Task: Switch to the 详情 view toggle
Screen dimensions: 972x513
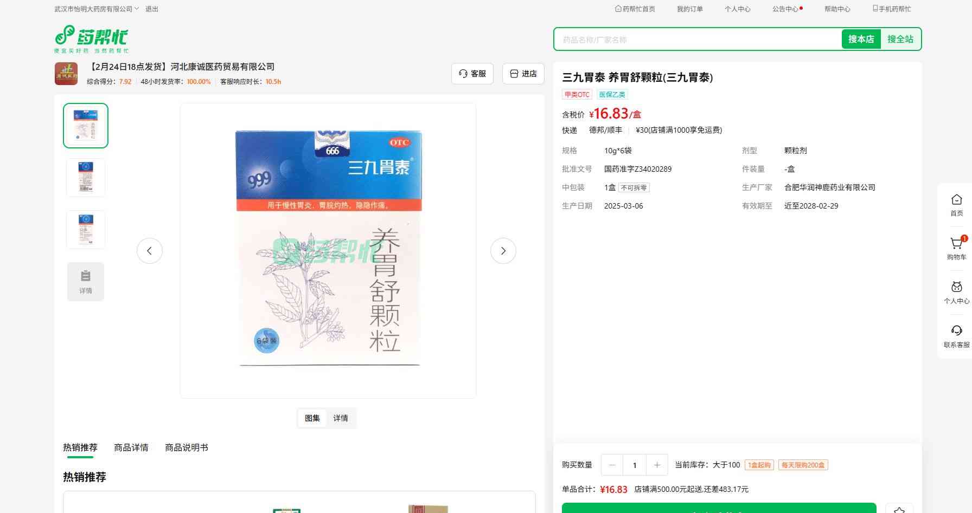Action: [x=341, y=418]
